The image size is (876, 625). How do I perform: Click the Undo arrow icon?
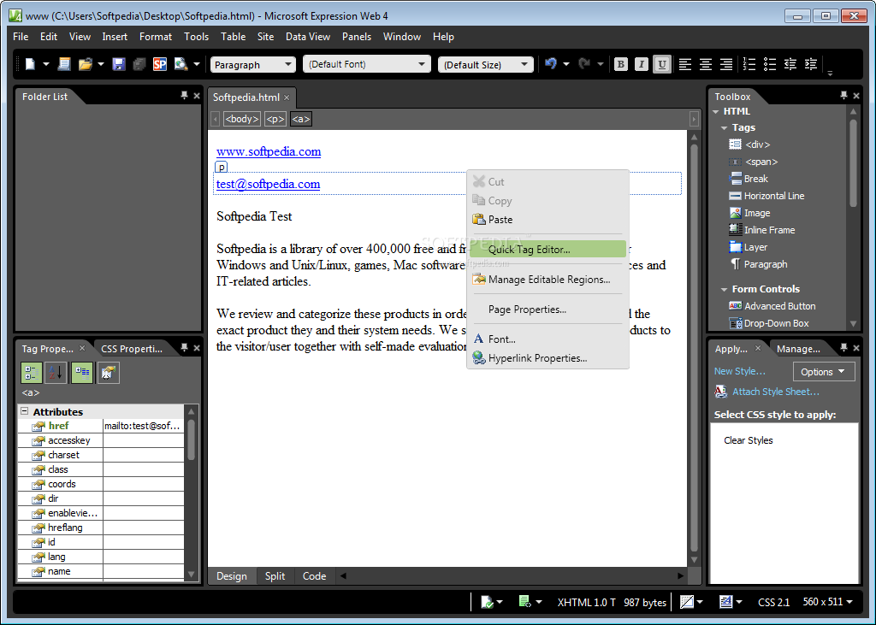click(551, 63)
